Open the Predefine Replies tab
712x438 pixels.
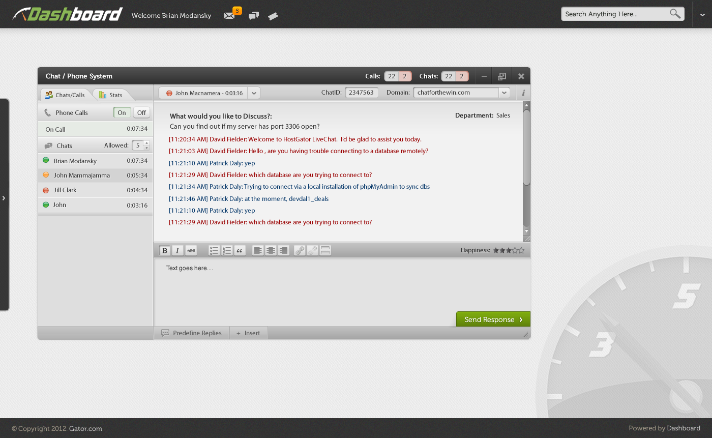coord(192,333)
